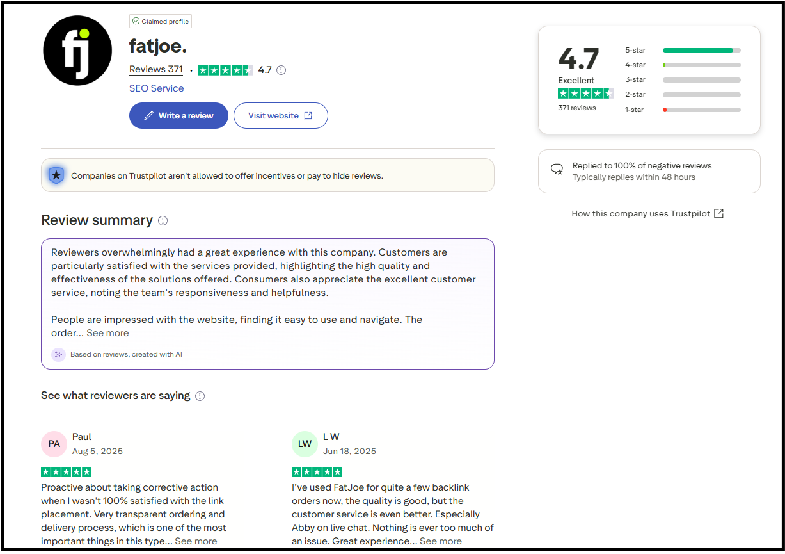Click the large 4.7 score in rating card

578,58
